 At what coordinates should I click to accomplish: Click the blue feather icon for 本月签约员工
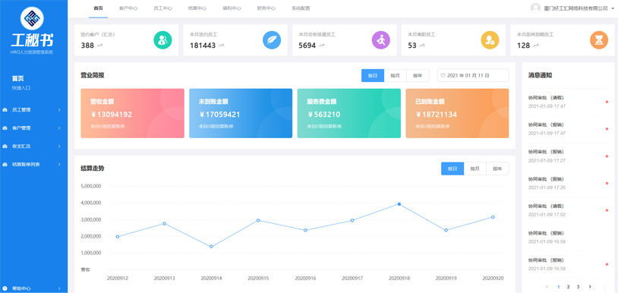tap(272, 39)
